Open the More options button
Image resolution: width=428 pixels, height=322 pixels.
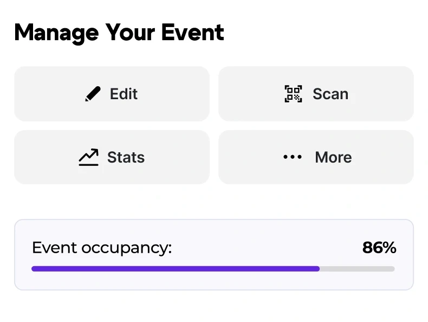coord(316,157)
